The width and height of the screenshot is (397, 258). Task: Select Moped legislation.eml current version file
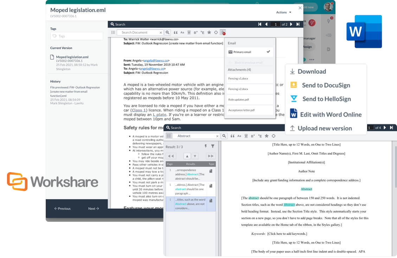coord(72,57)
